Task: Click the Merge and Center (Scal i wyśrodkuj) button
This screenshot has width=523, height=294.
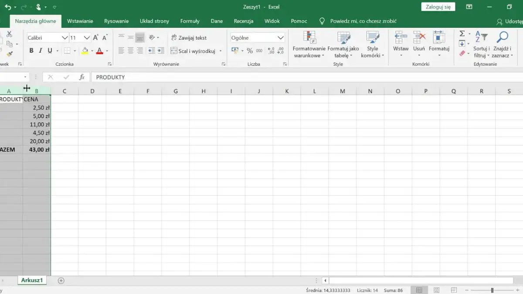Action: [196, 51]
